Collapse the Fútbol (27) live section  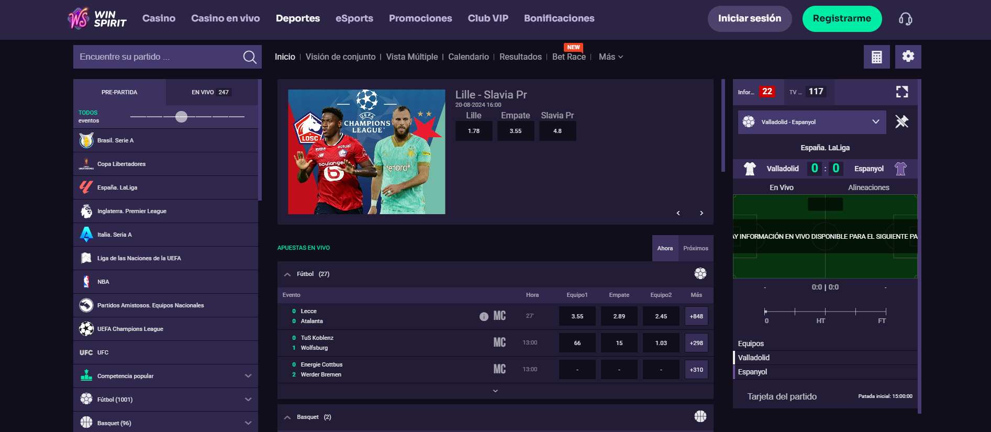[287, 274]
